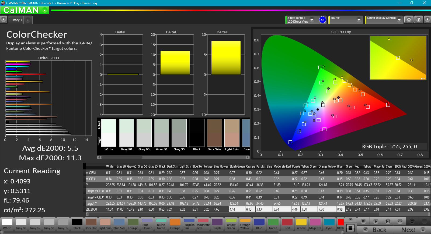This screenshot has width=431, height=234.
Task: Switch to the History 1 tab
Action: (16, 20)
